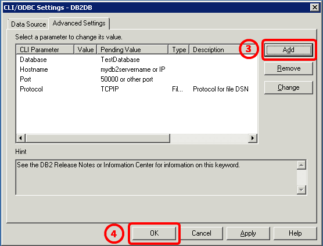This screenshot has width=323, height=246.
Task: Select the Hostname parameter row
Action: (x=137, y=69)
